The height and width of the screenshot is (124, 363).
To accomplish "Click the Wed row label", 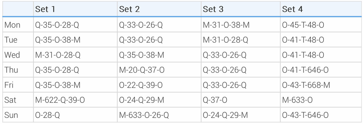I will [x=12, y=55].
